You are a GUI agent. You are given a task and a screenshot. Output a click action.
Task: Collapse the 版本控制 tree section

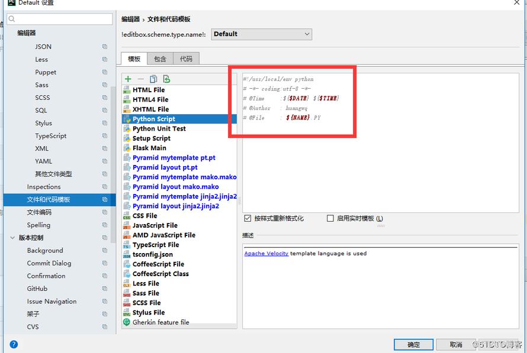click(12, 238)
